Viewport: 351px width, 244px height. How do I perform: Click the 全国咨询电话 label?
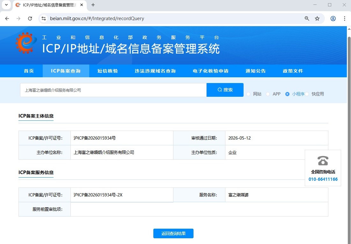323,172
